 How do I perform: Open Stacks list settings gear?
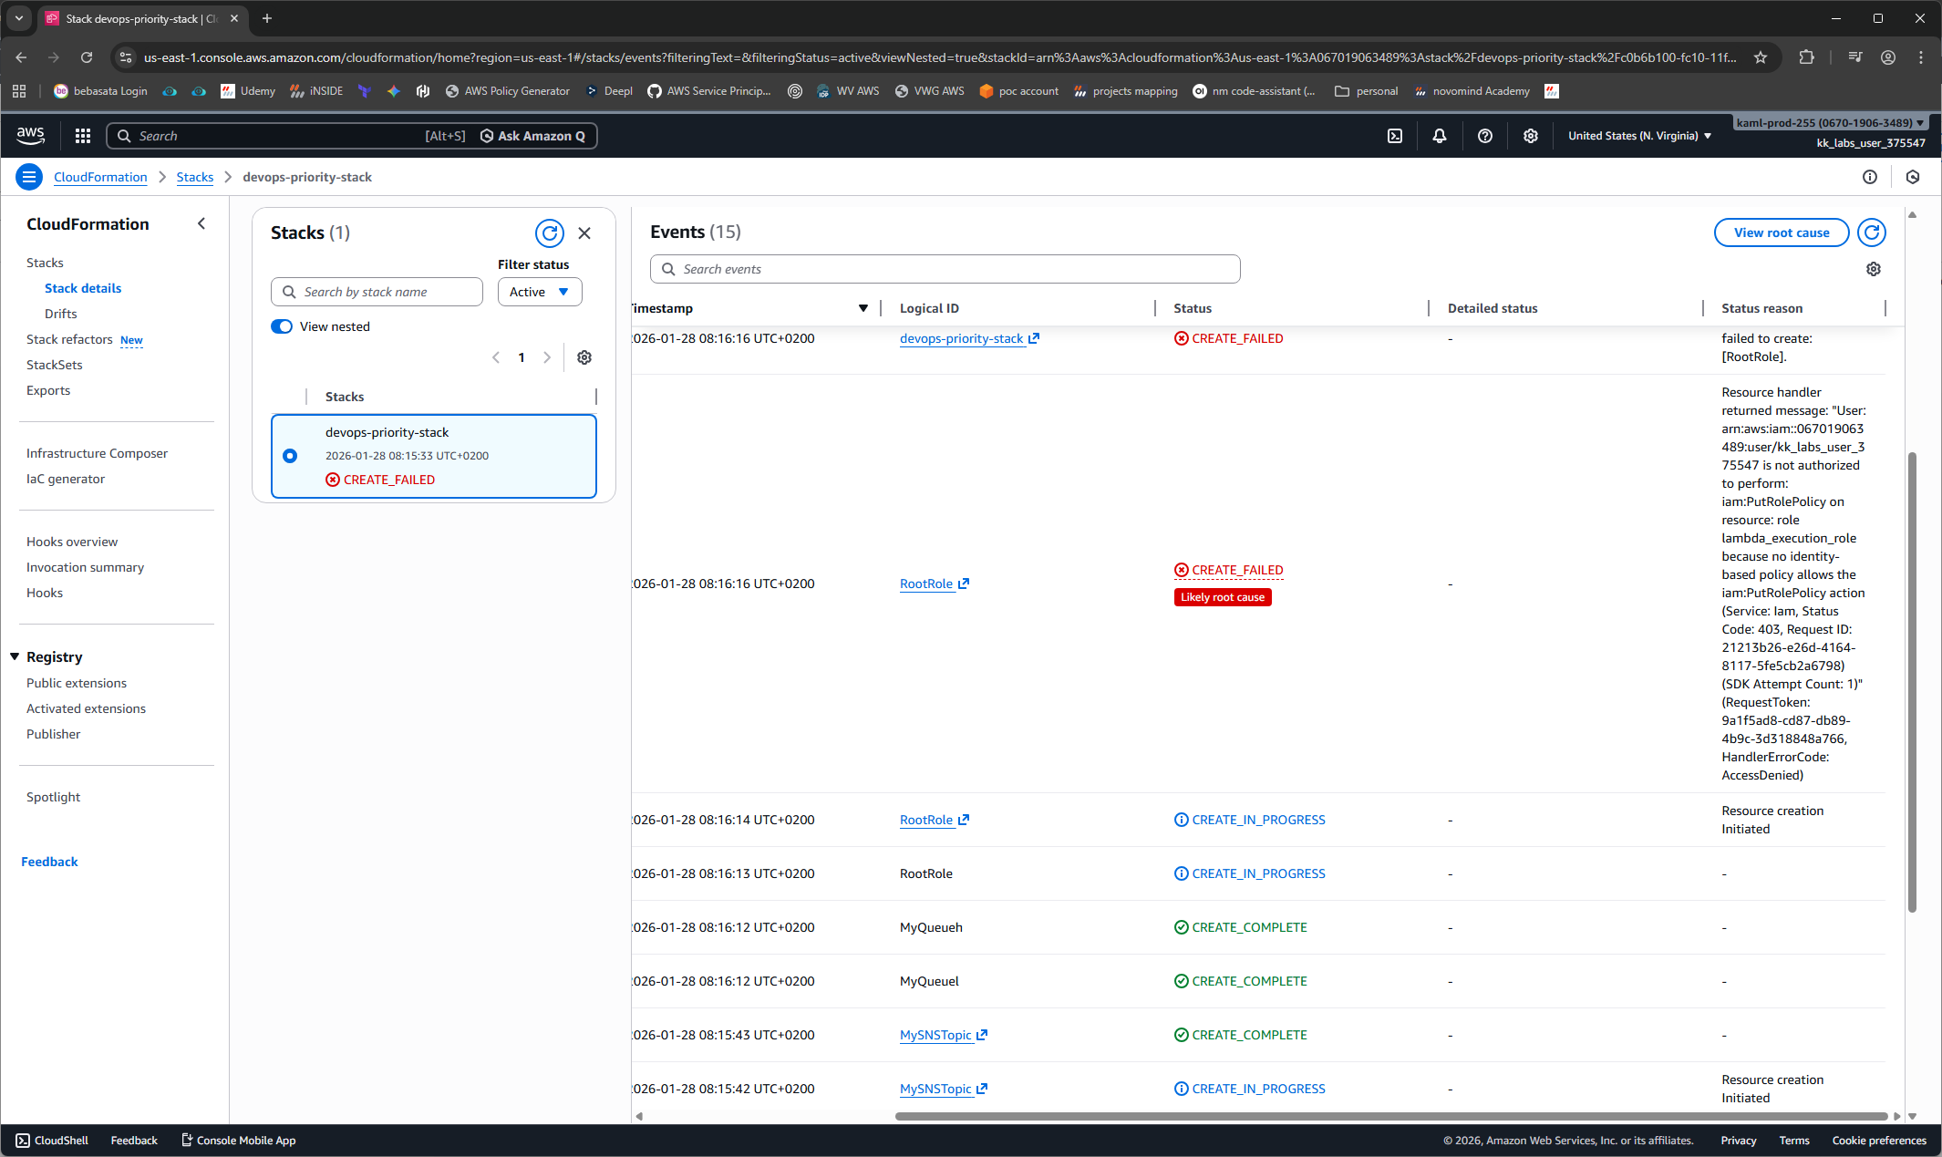pos(584,357)
